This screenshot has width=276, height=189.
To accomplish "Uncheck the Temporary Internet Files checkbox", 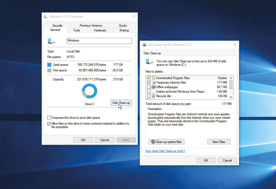I will tap(149, 83).
